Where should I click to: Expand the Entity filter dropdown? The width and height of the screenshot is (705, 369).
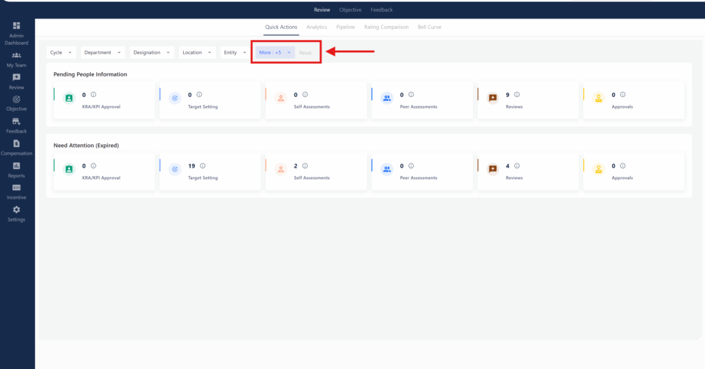point(235,52)
